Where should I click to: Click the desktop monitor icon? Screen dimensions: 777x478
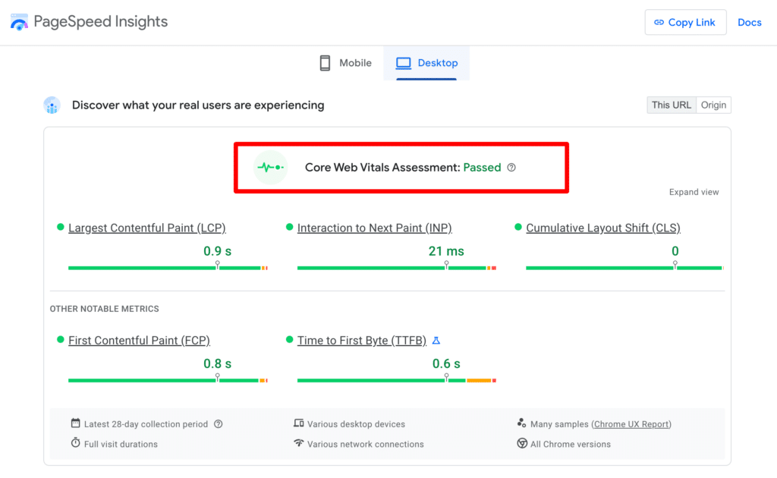(x=404, y=63)
